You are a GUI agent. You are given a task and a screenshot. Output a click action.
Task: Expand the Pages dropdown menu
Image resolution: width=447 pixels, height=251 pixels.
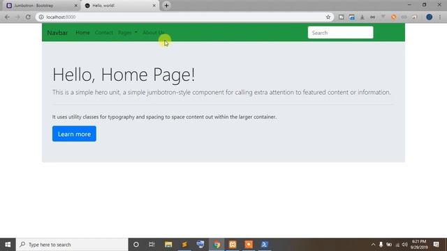128,33
